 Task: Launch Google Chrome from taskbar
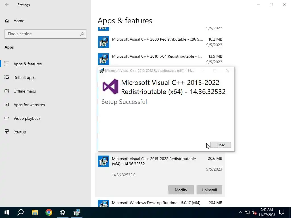click(49, 212)
